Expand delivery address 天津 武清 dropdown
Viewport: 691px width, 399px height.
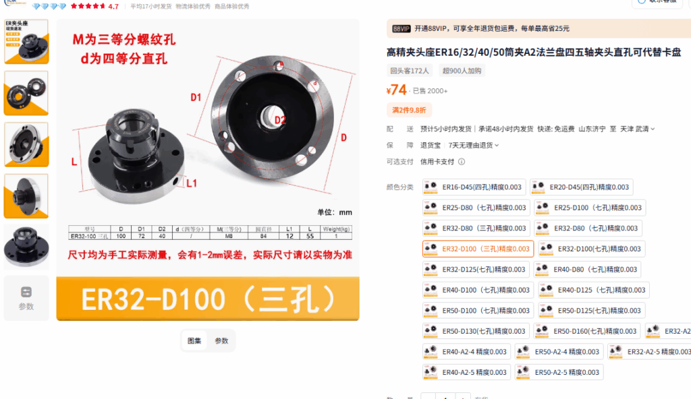tap(637, 129)
